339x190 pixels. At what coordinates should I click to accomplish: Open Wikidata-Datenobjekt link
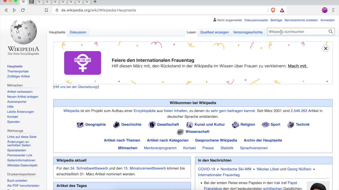coord(22,165)
